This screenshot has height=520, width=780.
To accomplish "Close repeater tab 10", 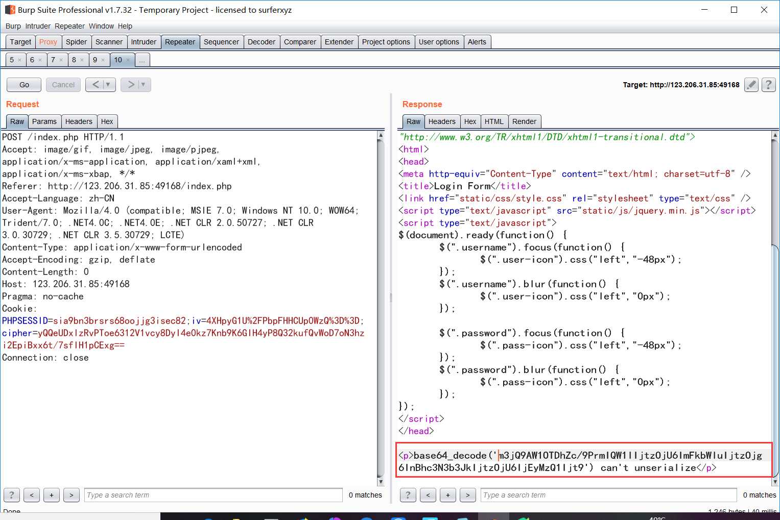I will (128, 60).
